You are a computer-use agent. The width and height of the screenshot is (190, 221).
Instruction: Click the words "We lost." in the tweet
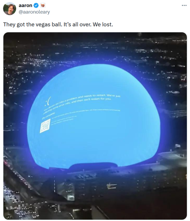coord(103,24)
